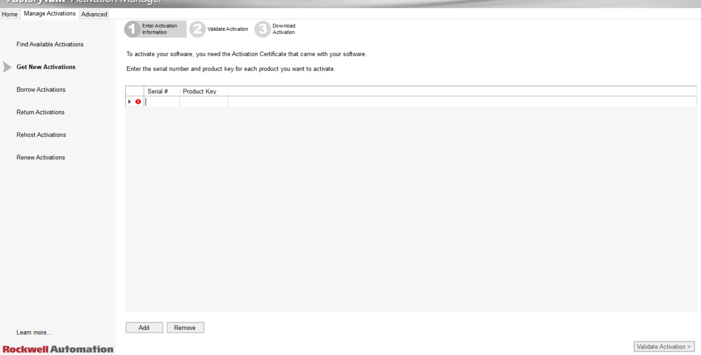Click into the Serial # input cell

[162, 102]
